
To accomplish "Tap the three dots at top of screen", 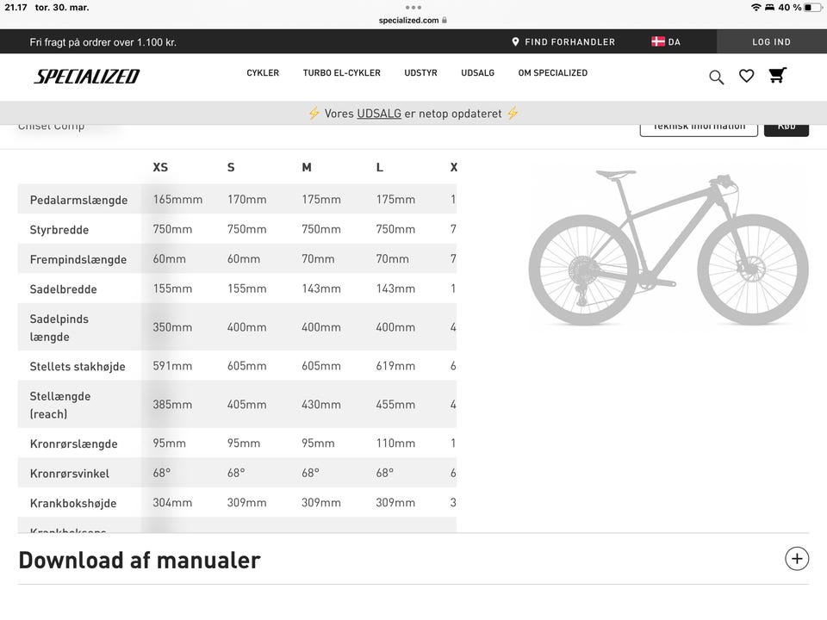I will 413,8.
